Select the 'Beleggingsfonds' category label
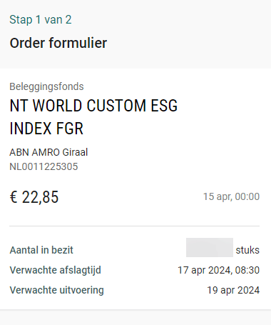 click(46, 86)
